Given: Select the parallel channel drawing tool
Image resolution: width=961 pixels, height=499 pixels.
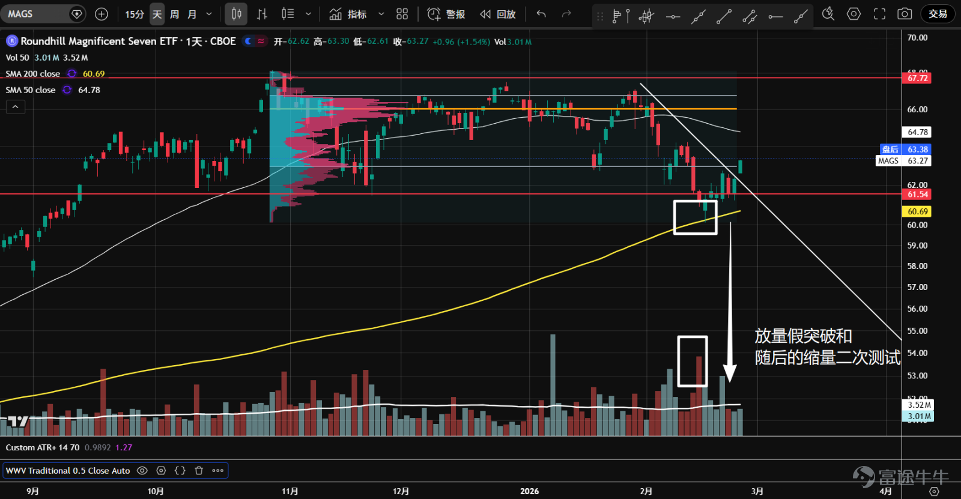Looking at the screenshot, I should point(750,16).
